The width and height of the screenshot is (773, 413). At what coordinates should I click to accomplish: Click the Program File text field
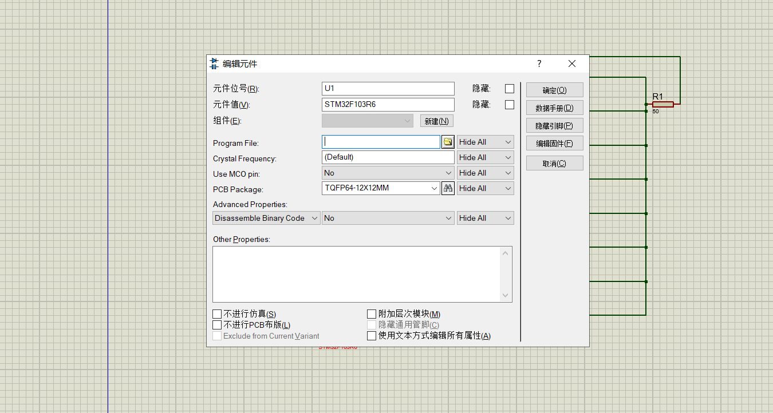pyautogui.click(x=381, y=142)
